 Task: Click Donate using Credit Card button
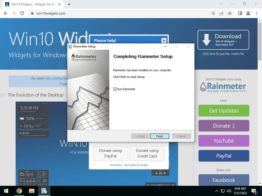coord(147,153)
